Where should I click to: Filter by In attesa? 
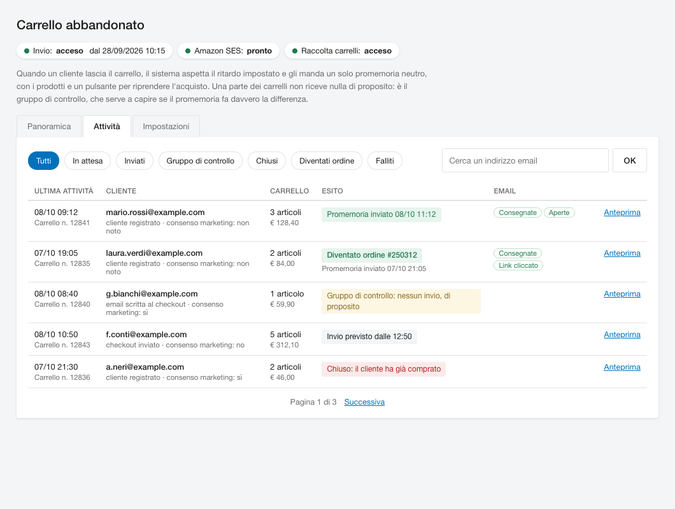pyautogui.click(x=87, y=161)
